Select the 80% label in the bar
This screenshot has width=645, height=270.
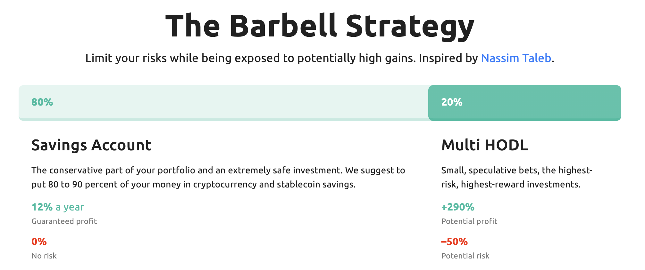coord(42,102)
